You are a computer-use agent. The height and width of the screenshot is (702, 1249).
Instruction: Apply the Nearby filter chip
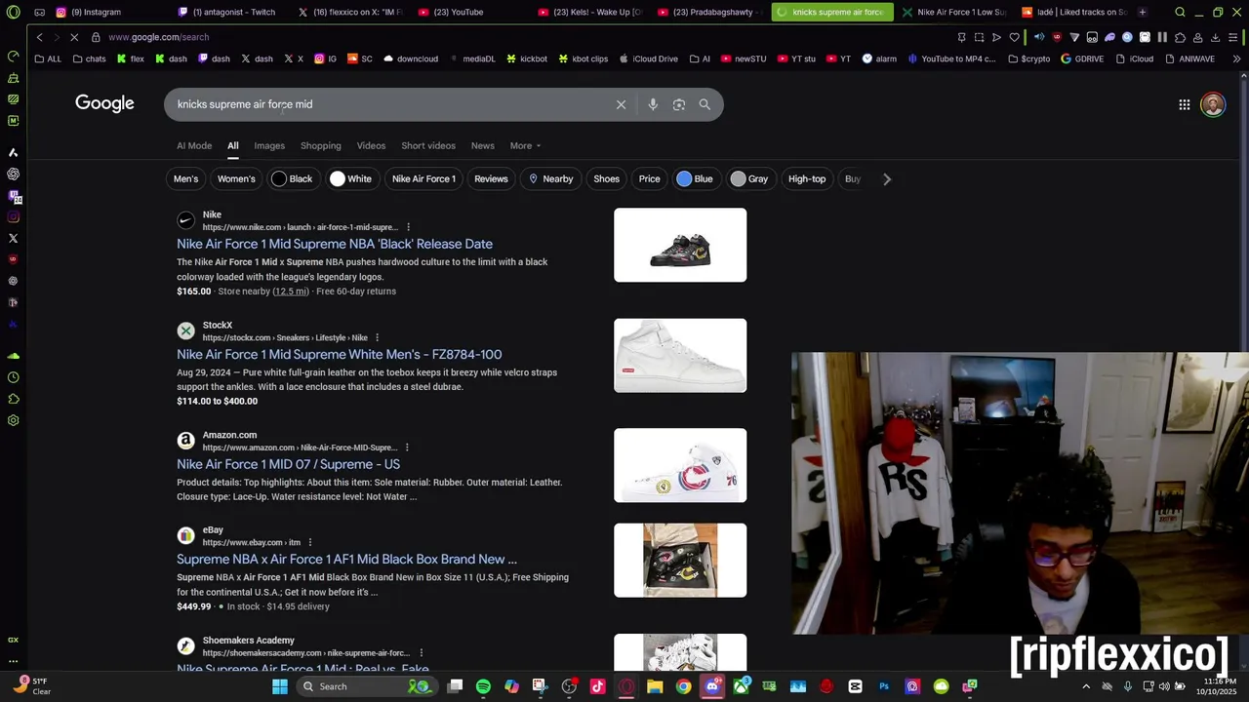point(550,178)
